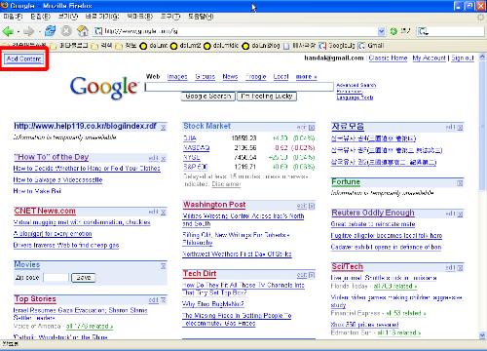Switch to the Local search tab
The image size is (487, 351).
click(x=281, y=77)
